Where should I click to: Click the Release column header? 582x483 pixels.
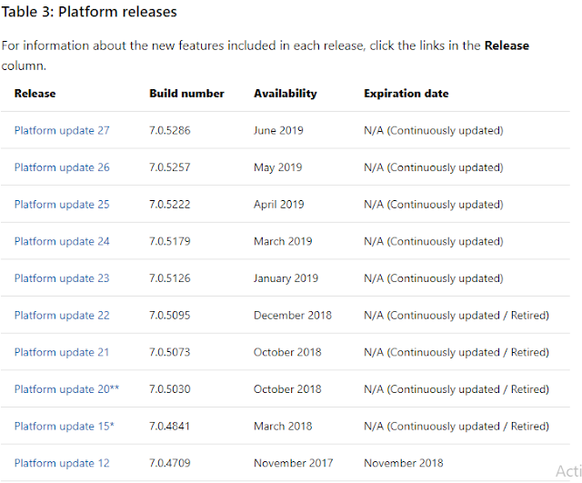click(35, 94)
